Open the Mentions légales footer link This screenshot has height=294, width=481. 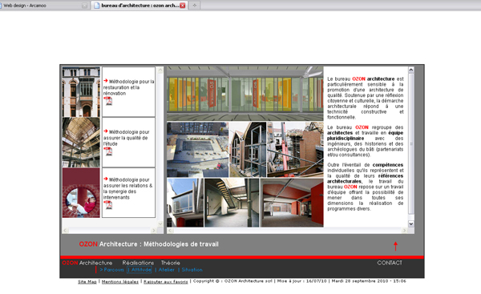click(120, 281)
